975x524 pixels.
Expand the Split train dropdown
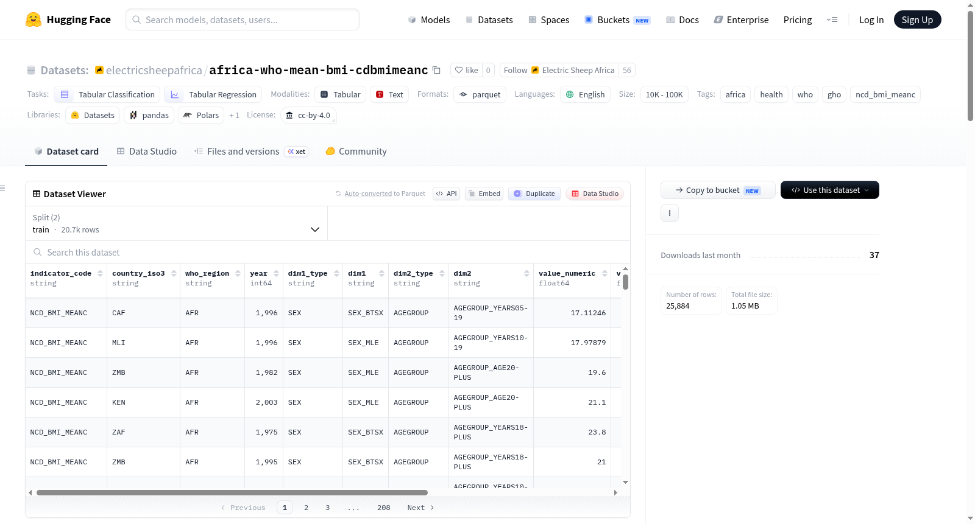(176, 223)
